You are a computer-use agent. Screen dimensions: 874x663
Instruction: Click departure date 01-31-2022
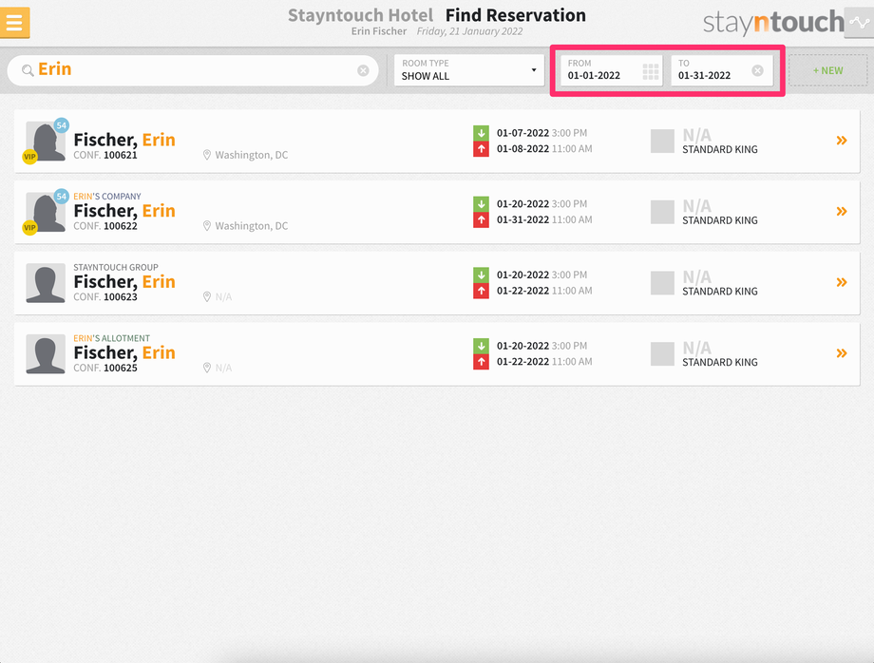tap(522, 219)
